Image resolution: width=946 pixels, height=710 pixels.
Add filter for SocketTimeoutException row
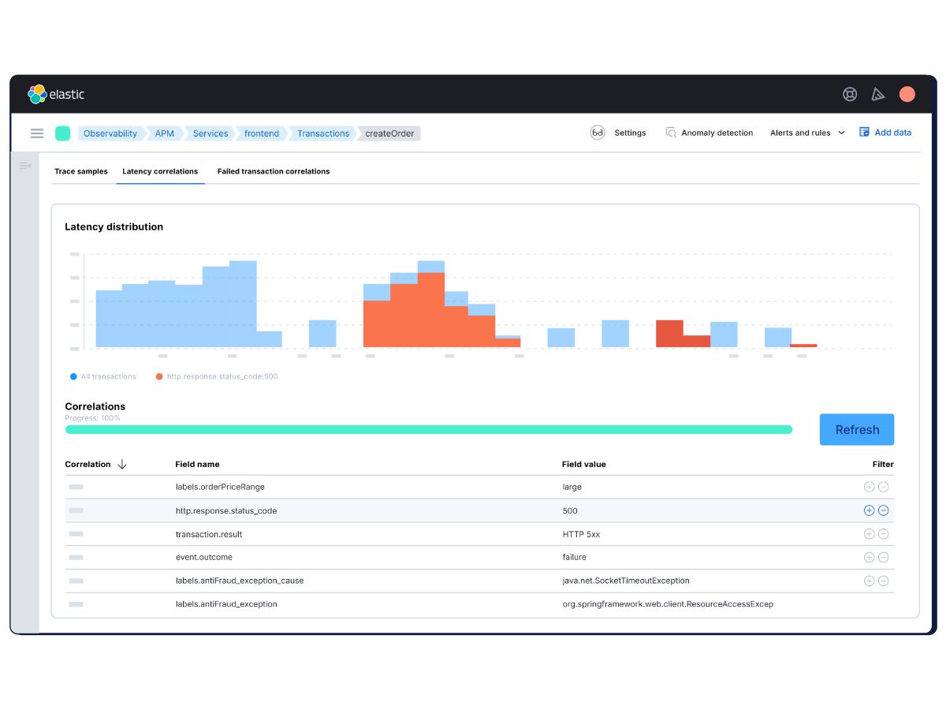(869, 581)
